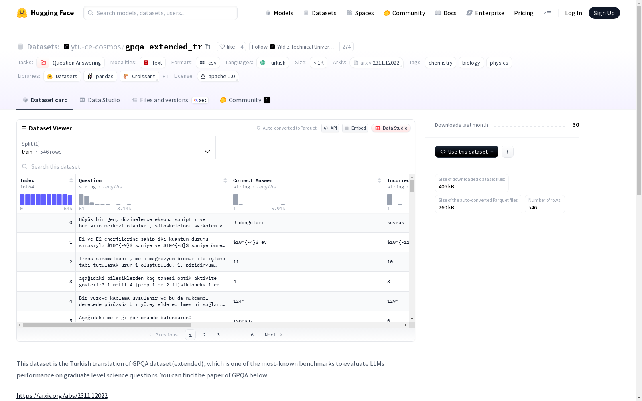Expand the +1 more libraries tag
This screenshot has width=642, height=401.
pyautogui.click(x=166, y=76)
